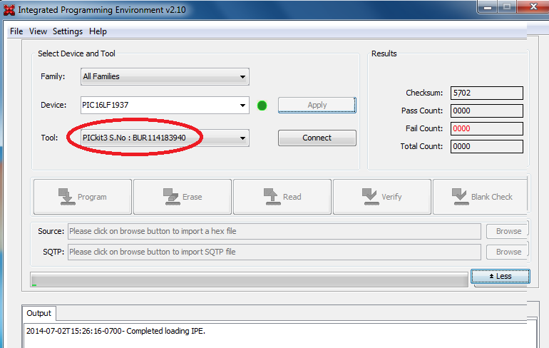The height and width of the screenshot is (348, 549).
Task: Open the Family dropdown list
Action: (163, 76)
